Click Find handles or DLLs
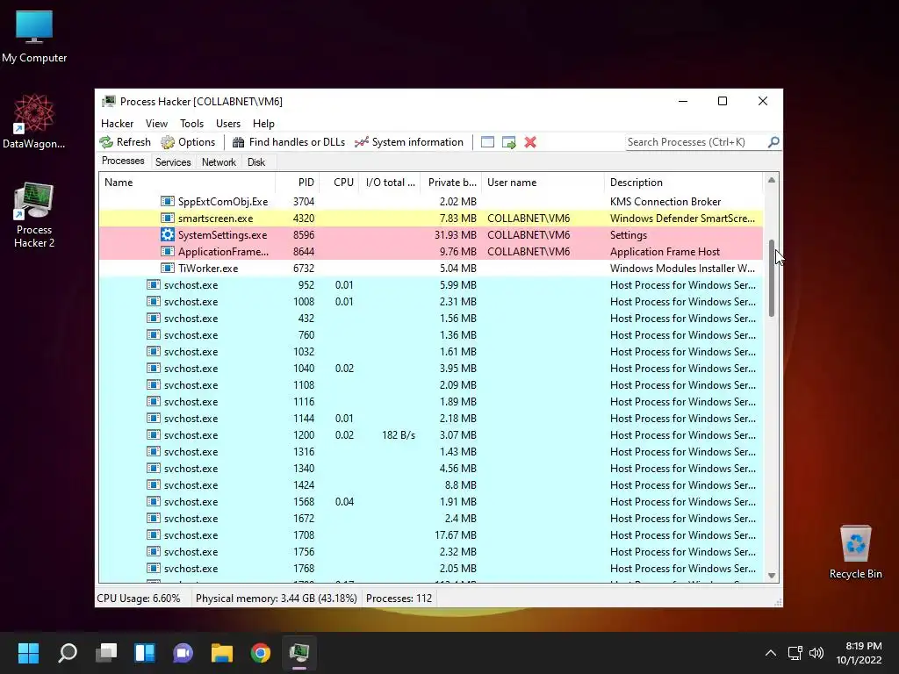The image size is (899, 674). tap(288, 142)
